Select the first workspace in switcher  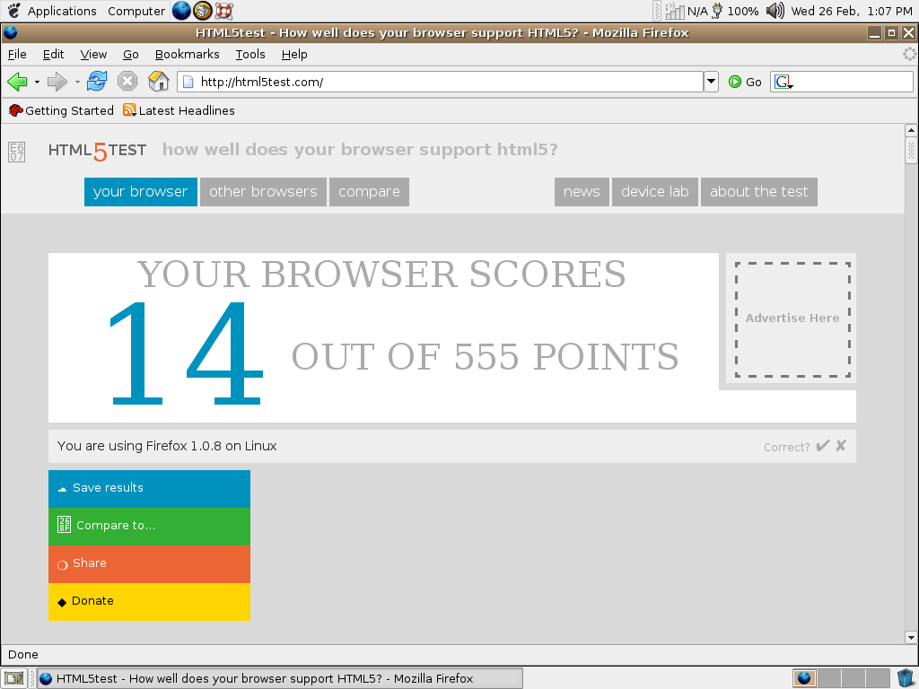point(805,678)
